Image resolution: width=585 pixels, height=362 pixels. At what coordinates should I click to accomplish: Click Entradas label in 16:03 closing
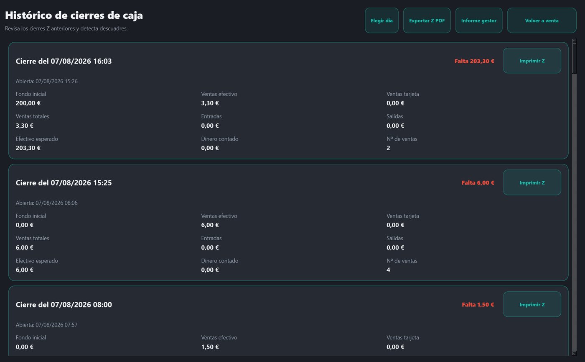211,116
